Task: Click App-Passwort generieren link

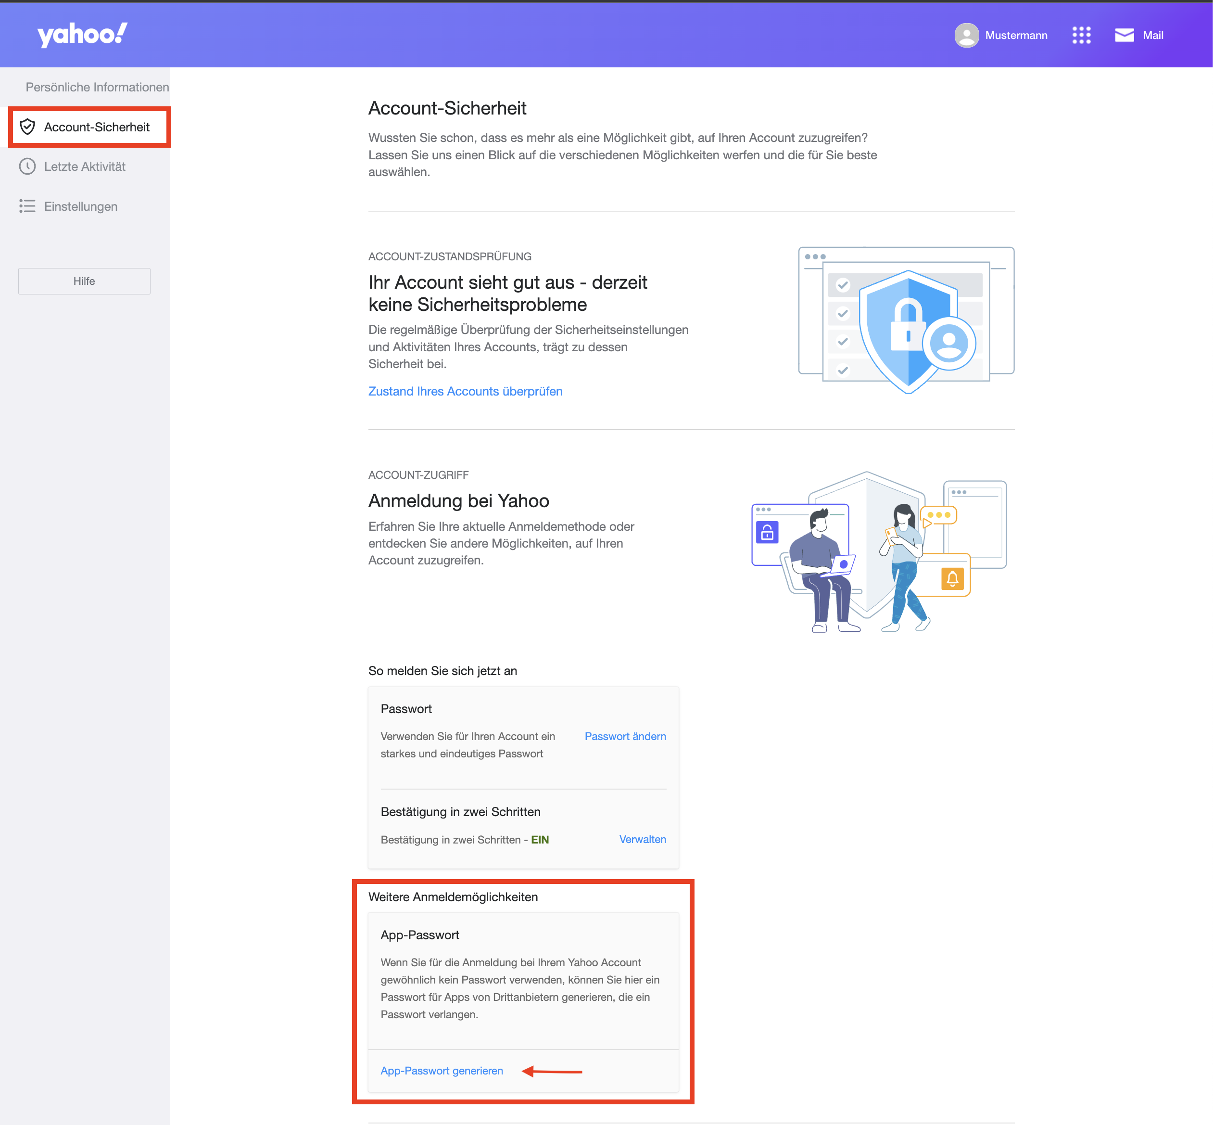Action: 441,1071
